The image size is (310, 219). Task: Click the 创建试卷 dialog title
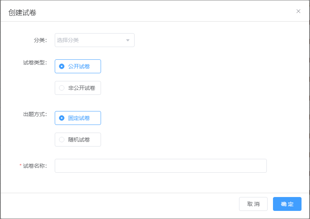(22, 12)
